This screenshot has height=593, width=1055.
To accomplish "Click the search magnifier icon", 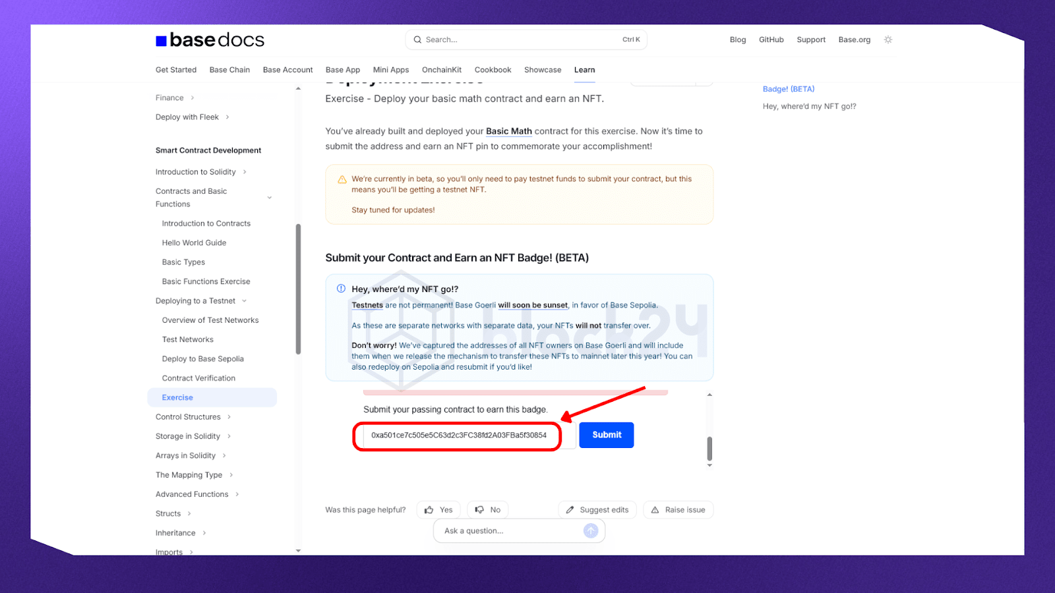I will [417, 40].
